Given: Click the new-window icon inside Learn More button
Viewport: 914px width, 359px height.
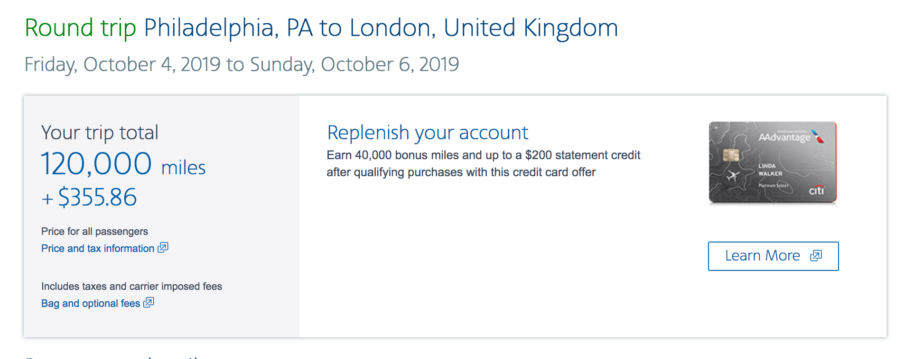Looking at the screenshot, I should [816, 256].
